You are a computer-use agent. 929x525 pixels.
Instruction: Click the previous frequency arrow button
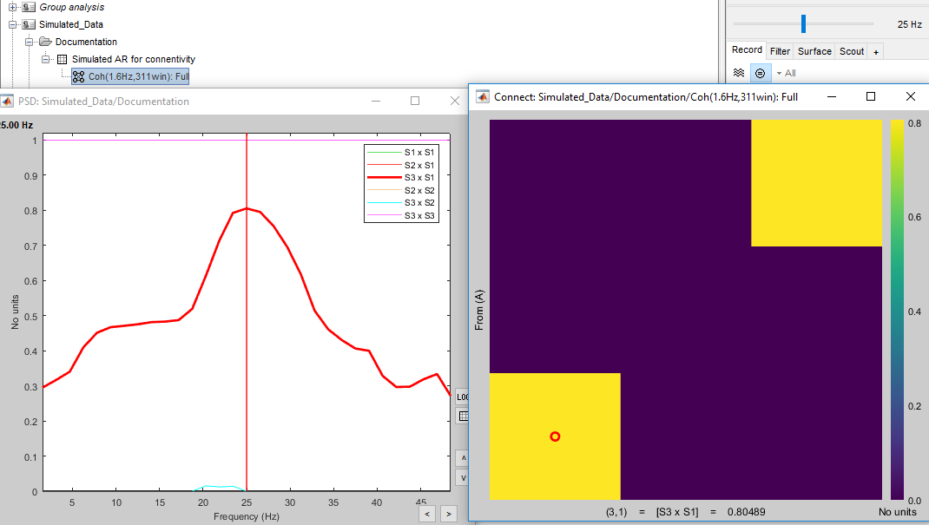click(426, 514)
